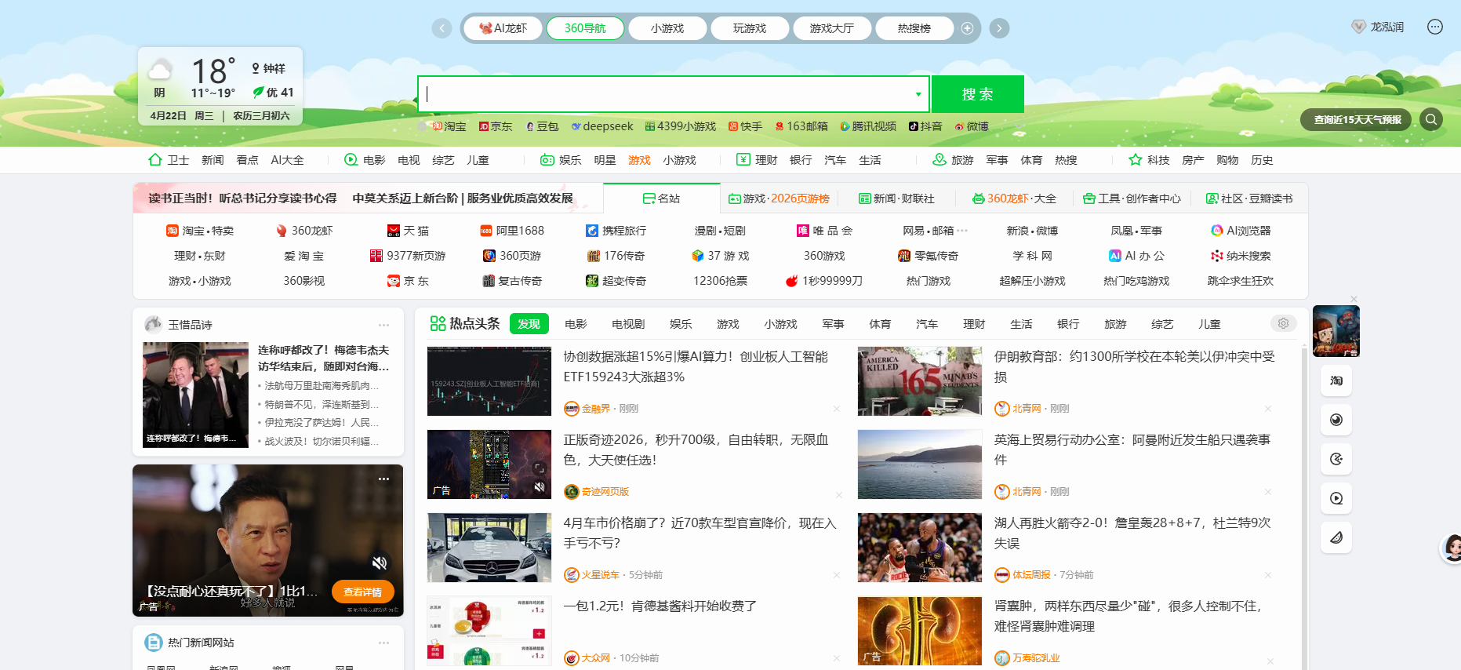Screen dimensions: 1461x670
Task: Open the basketball game news thumbnail
Action: click(x=920, y=548)
